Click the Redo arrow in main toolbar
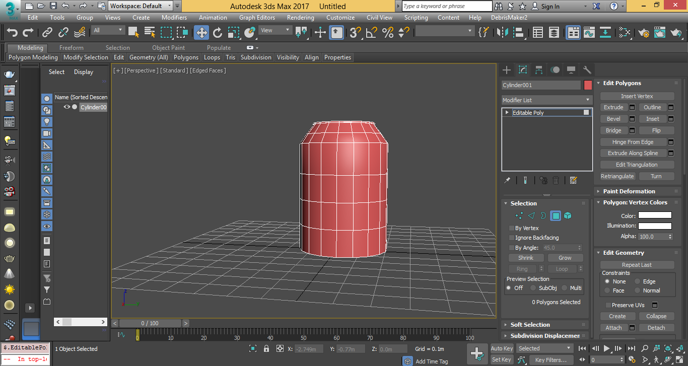 tap(28, 33)
